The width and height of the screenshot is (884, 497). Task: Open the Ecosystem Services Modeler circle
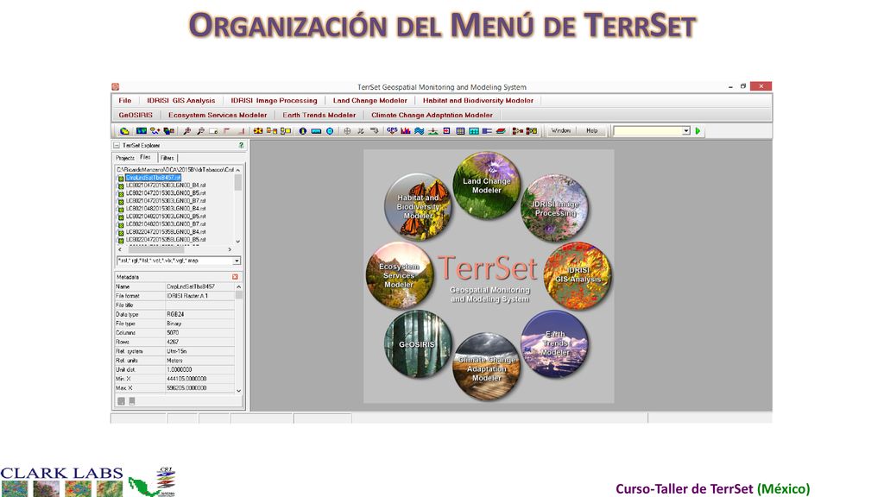(x=399, y=275)
